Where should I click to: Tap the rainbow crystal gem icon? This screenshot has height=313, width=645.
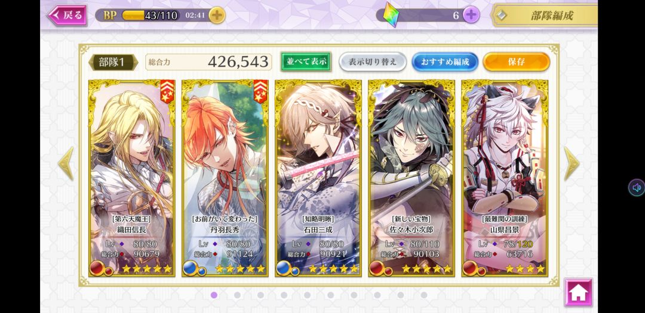coord(391,15)
